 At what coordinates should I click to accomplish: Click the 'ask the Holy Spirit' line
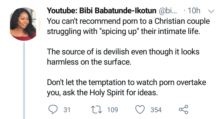pyautogui.click(x=102, y=93)
